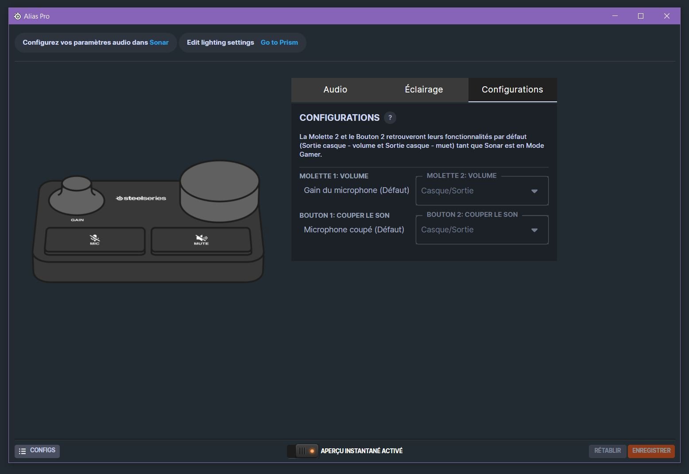
Task: Select the Configurations tab
Action: coord(512,90)
